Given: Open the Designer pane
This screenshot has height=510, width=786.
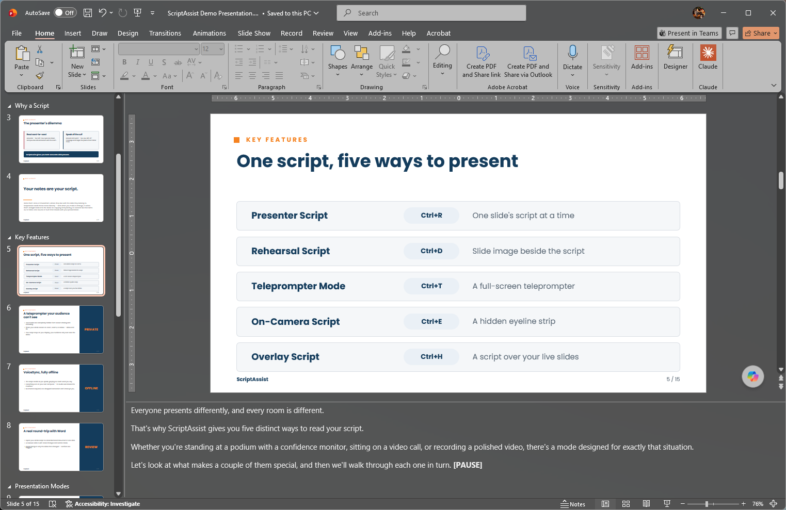Looking at the screenshot, I should tap(676, 57).
